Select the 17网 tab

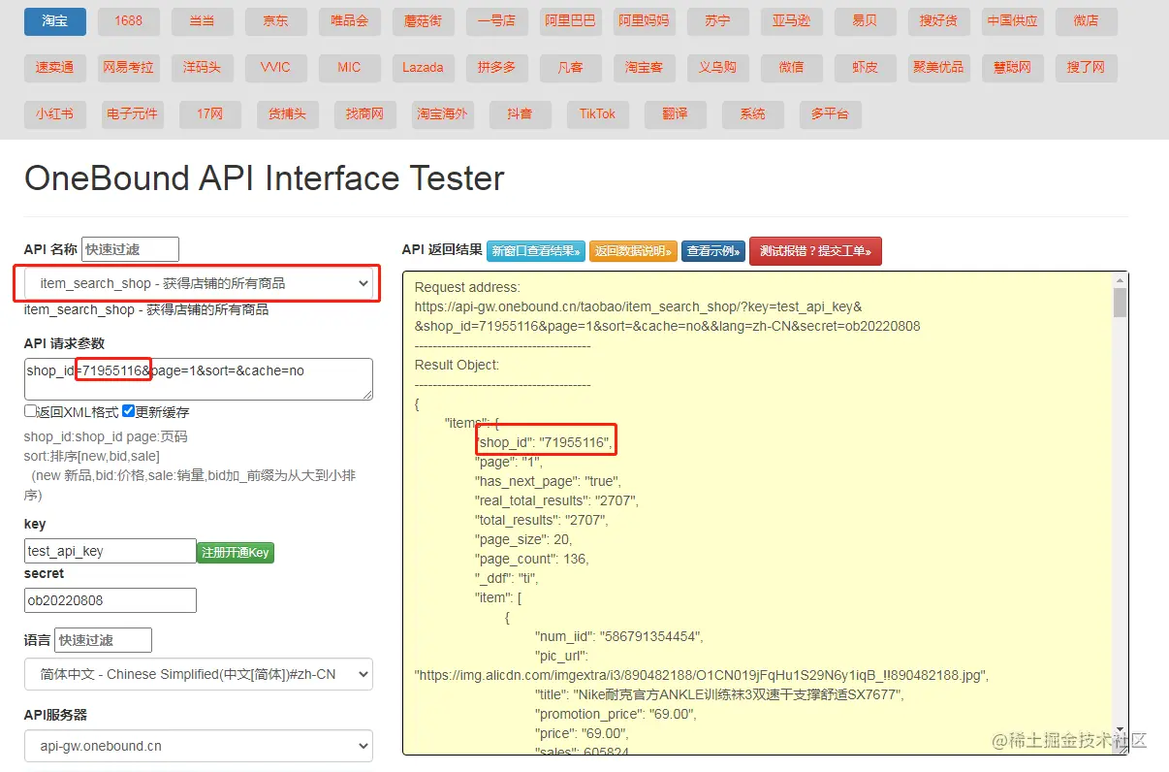tap(209, 114)
